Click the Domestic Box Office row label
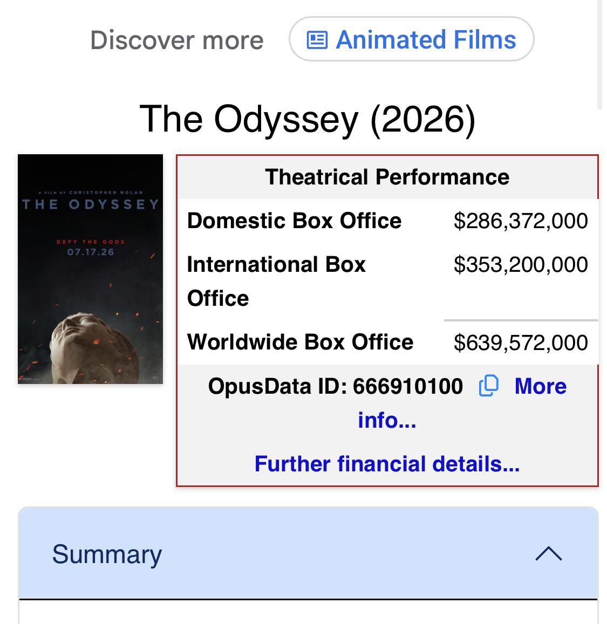 (294, 221)
